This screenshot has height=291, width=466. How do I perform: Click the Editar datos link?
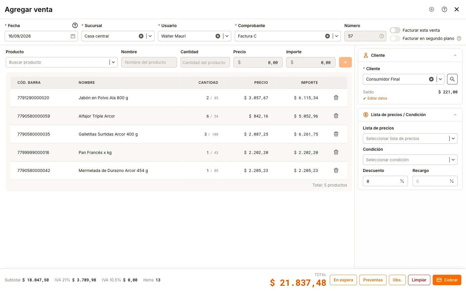pyautogui.click(x=375, y=98)
